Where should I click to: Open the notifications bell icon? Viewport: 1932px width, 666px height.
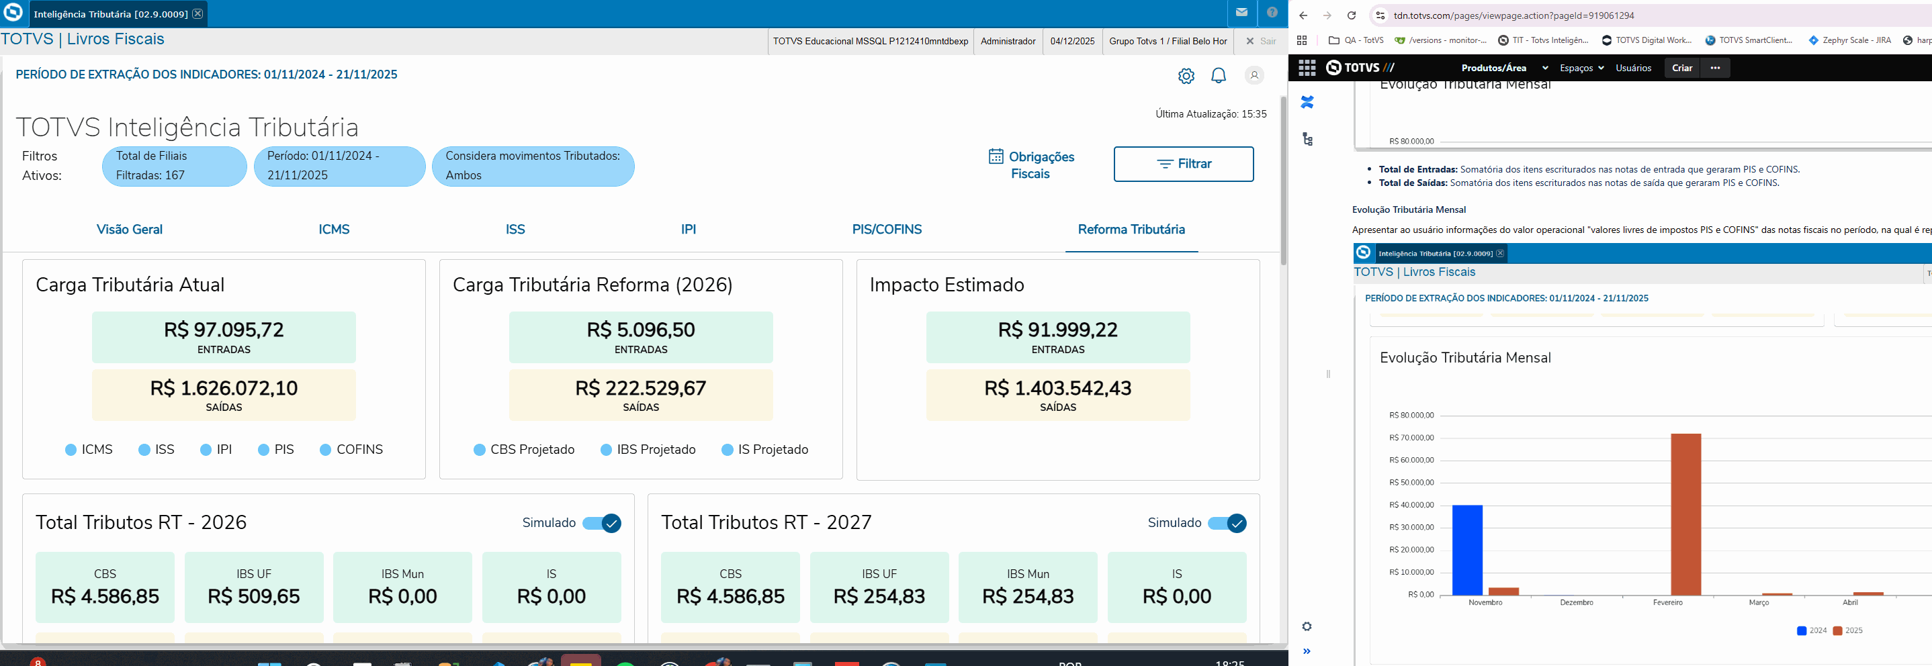1219,76
